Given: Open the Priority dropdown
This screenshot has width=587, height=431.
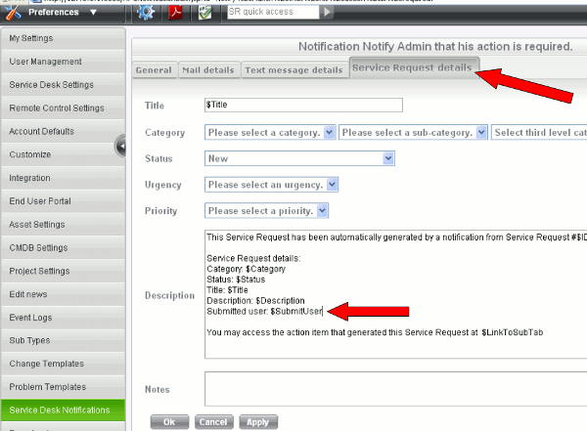Looking at the screenshot, I should [x=323, y=210].
